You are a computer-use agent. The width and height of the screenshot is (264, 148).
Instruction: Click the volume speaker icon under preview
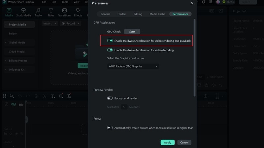click(x=214, y=85)
